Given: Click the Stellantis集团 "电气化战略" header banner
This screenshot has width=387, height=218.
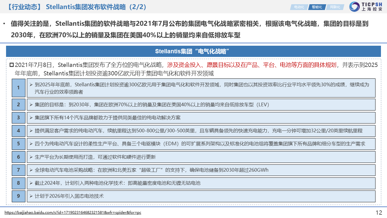Looking at the screenshot, I should pyautogui.click(x=193, y=51).
